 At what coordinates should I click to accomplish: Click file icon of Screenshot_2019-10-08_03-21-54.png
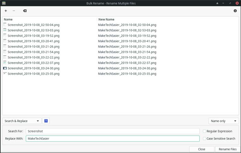[x=5, y=52]
